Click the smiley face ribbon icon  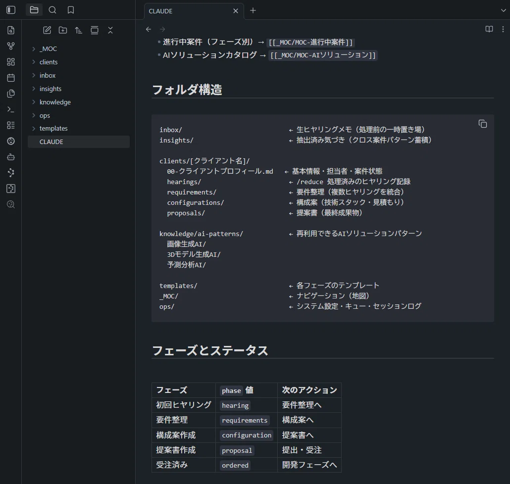[11, 141]
